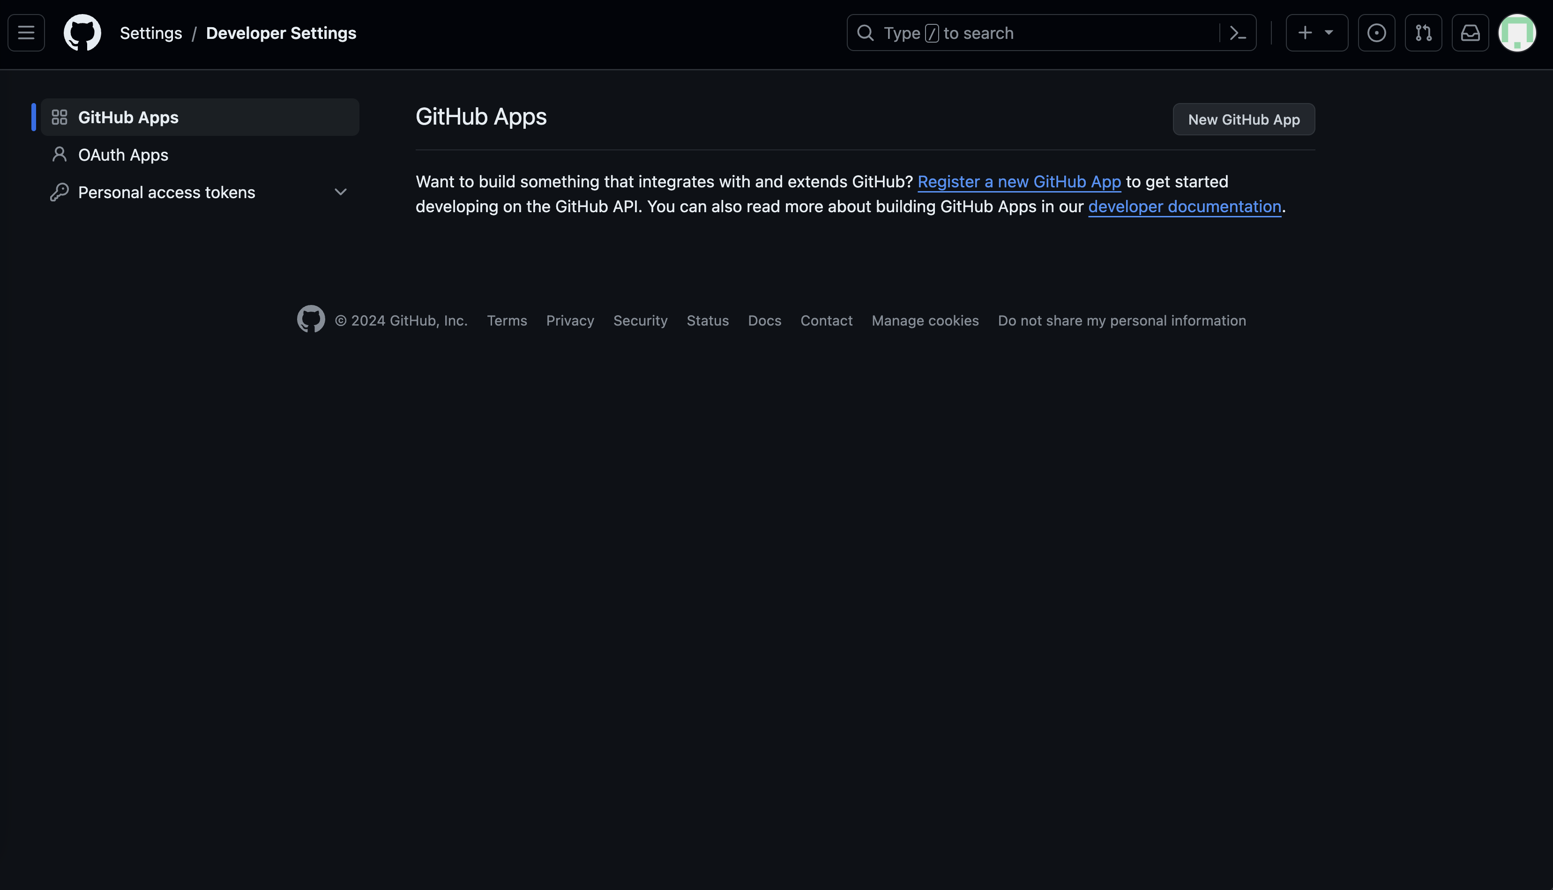The height and width of the screenshot is (890, 1553).
Task: Open the Terms footer link
Action: pos(506,321)
